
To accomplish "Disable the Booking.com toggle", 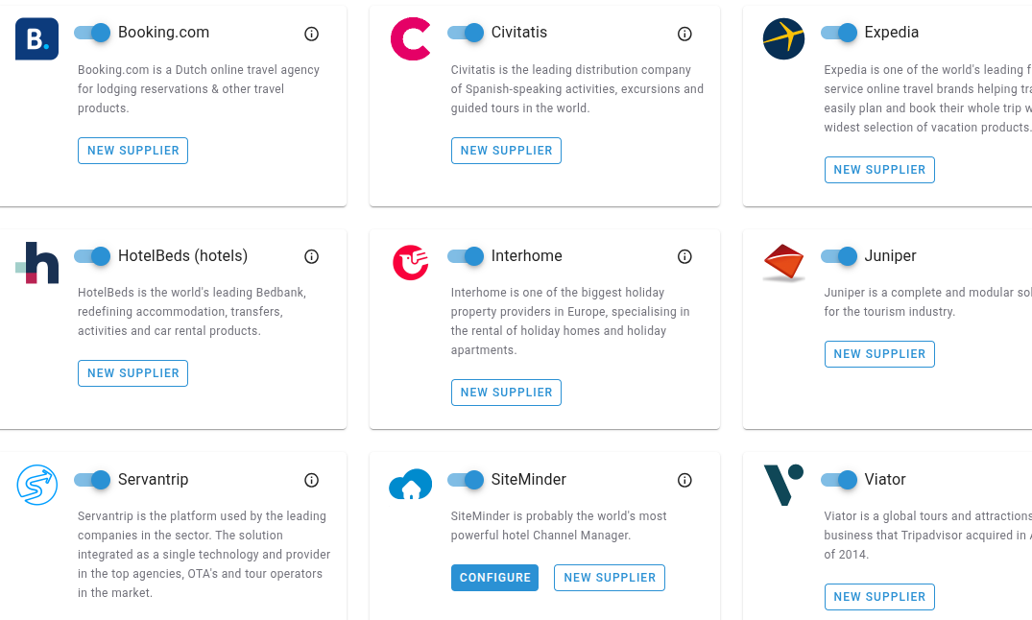I will coord(92,33).
